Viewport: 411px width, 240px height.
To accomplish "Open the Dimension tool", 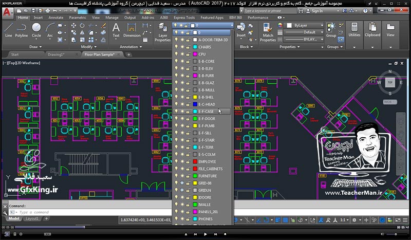I will click(x=132, y=30).
